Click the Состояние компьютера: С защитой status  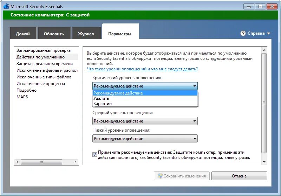tap(50, 15)
